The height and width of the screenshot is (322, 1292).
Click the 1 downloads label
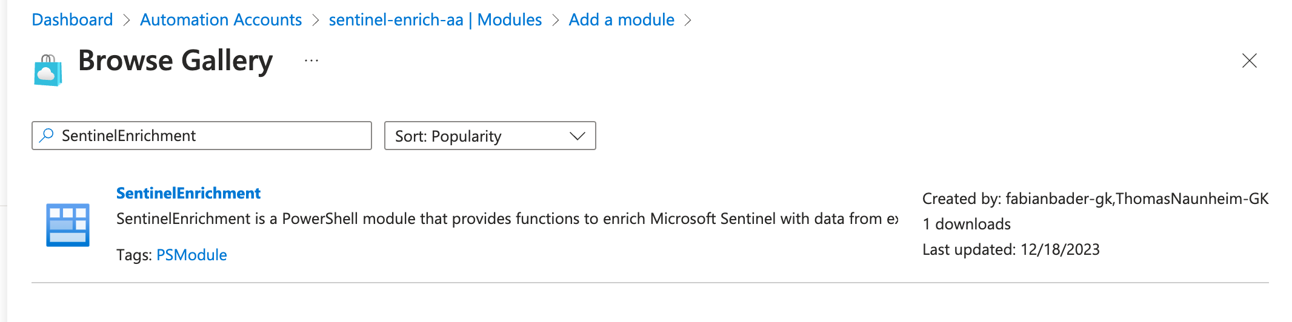click(967, 224)
